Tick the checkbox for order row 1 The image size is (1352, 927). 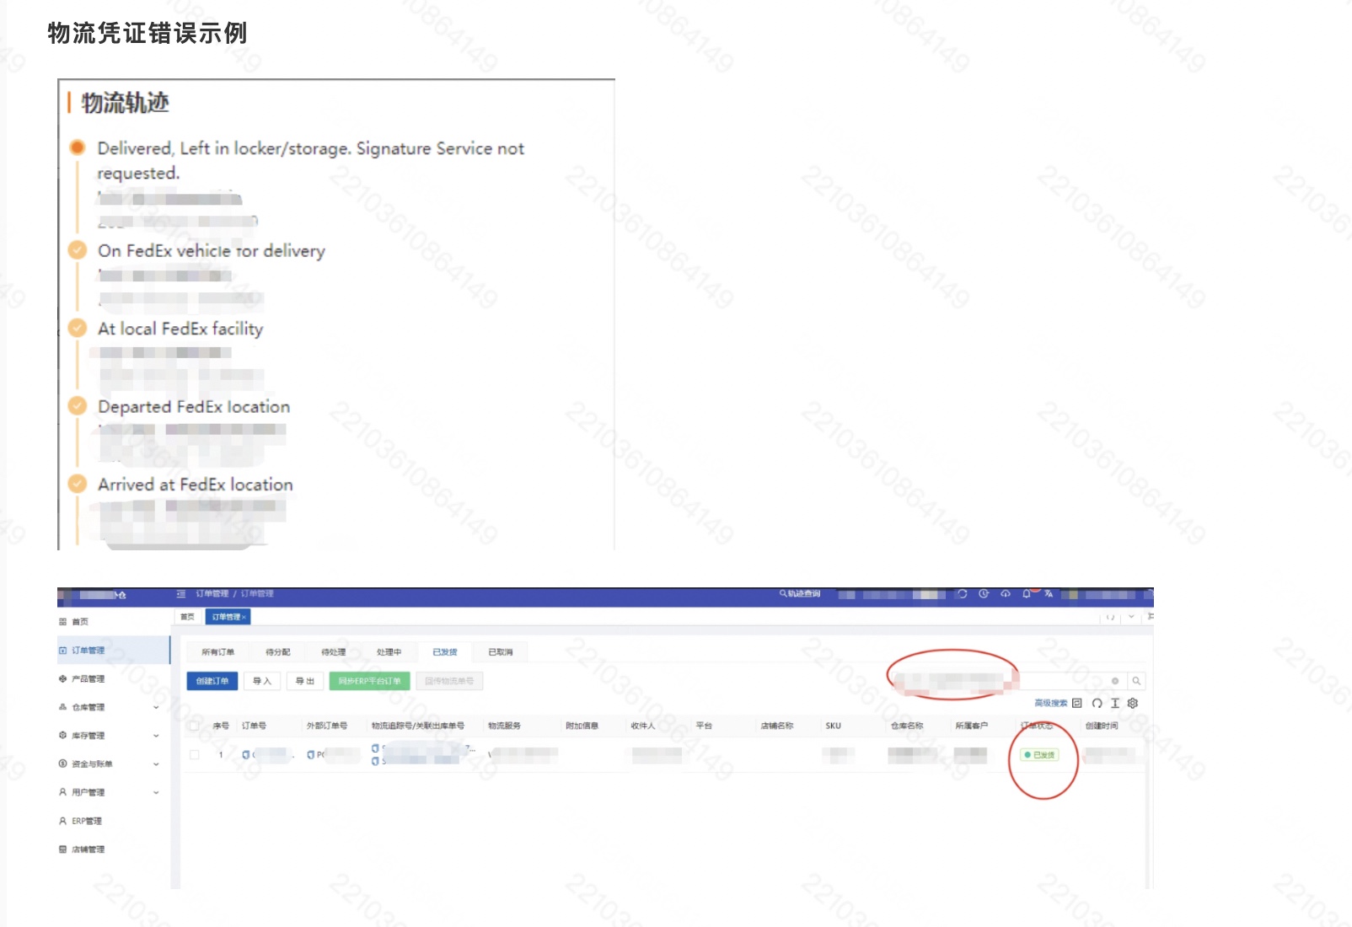click(x=195, y=755)
